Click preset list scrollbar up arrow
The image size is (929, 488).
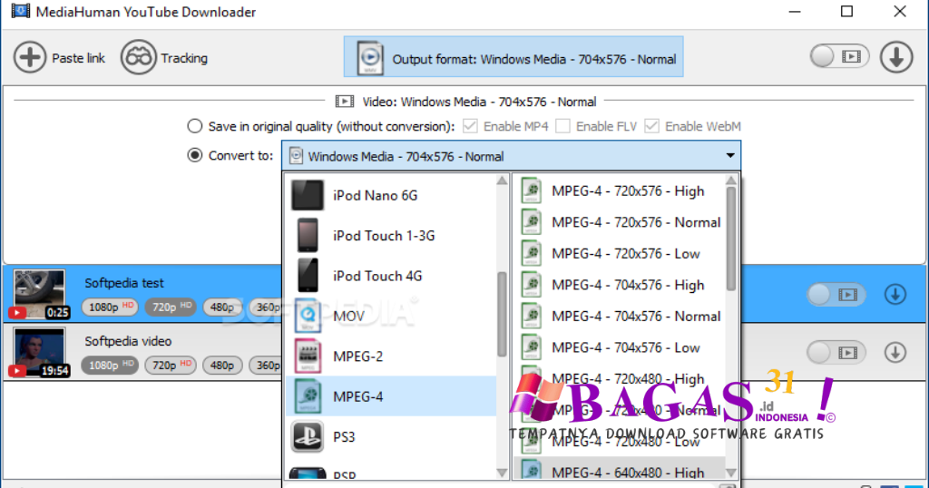[731, 181]
